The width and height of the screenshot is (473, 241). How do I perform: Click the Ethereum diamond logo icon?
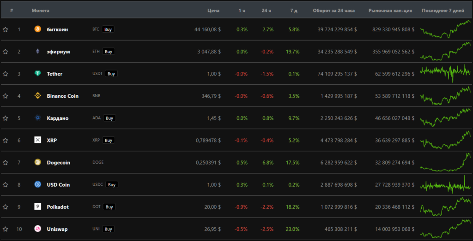37,52
